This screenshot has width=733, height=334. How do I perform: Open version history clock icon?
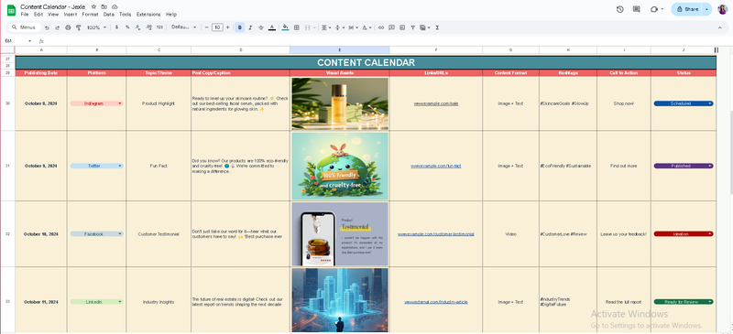pyautogui.click(x=620, y=9)
